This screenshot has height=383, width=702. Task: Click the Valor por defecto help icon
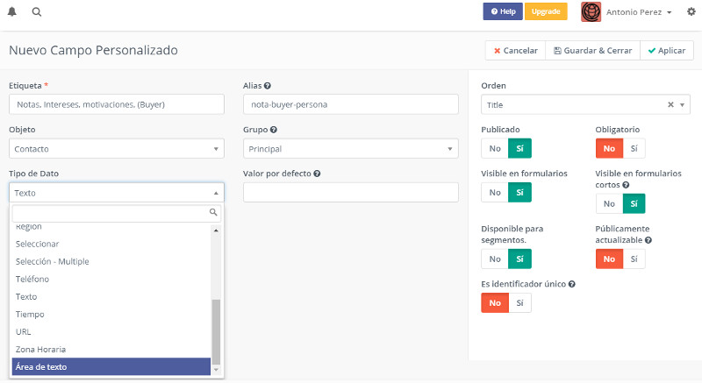point(317,174)
